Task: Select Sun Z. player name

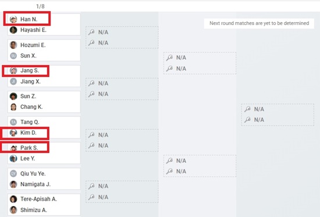Action: tap(29, 96)
